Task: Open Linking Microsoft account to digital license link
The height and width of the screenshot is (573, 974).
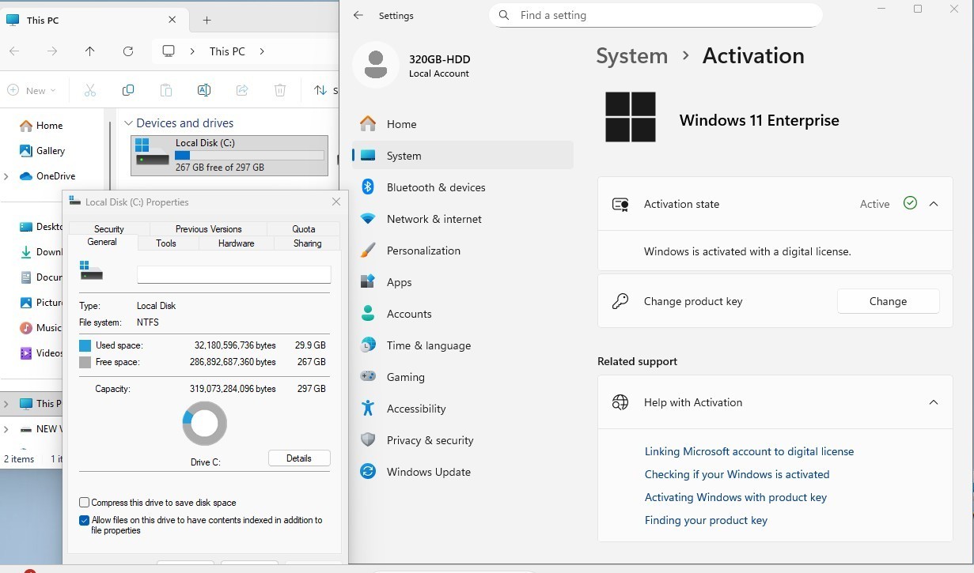Action: pos(749,451)
